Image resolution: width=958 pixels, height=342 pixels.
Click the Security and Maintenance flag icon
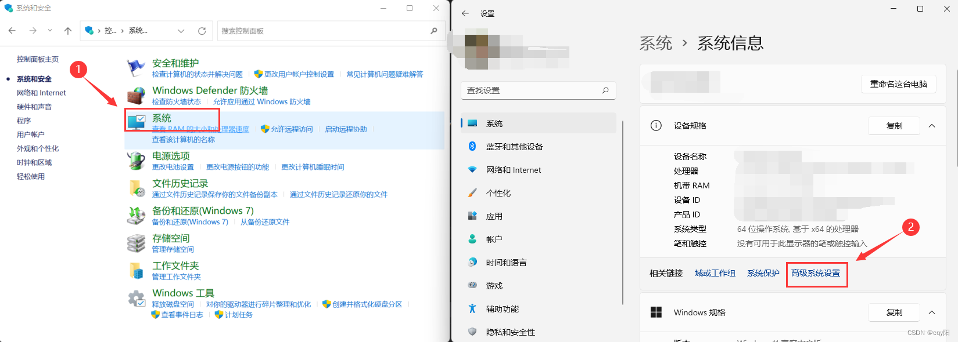pos(136,68)
